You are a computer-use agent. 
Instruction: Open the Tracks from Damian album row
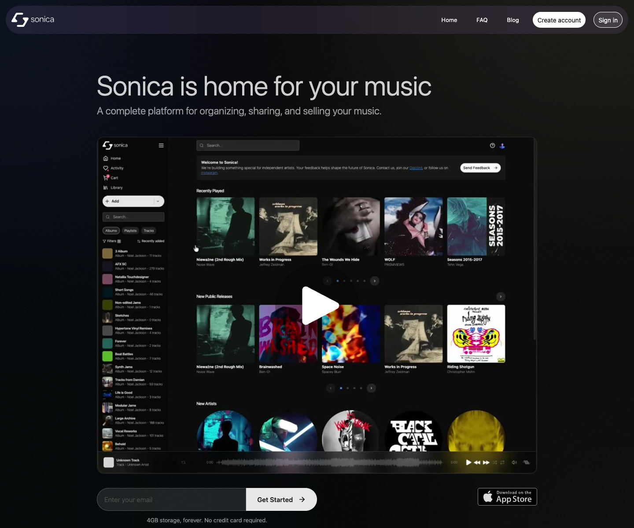[133, 382]
